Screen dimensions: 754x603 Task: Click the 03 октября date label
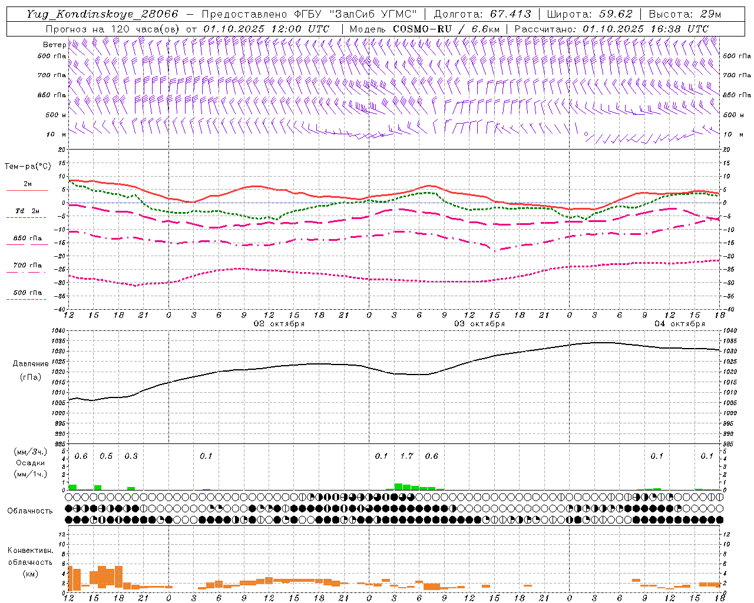click(479, 324)
